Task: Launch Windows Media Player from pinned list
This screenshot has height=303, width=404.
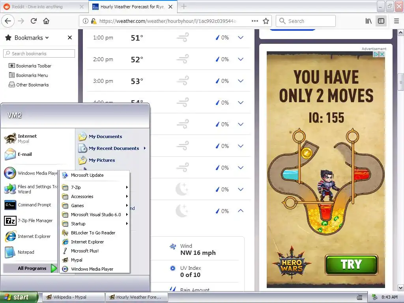Action: 31,173
